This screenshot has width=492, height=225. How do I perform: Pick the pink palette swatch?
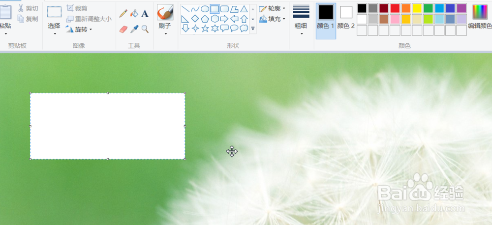(x=395, y=19)
